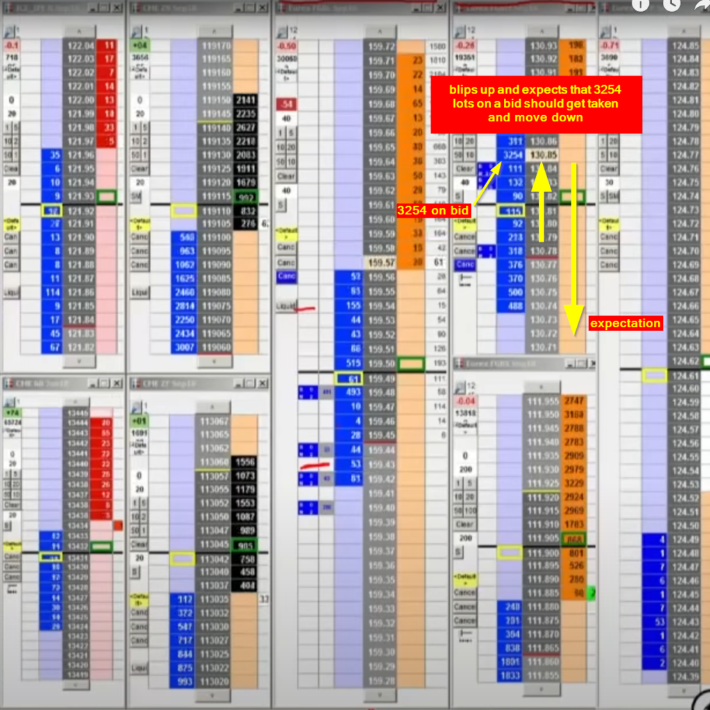The image size is (710, 710).
Task: Click the orange ask cell 2747 at 111.955
Action: pos(574,401)
